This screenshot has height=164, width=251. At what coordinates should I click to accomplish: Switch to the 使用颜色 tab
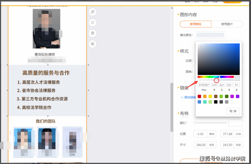tap(195, 24)
